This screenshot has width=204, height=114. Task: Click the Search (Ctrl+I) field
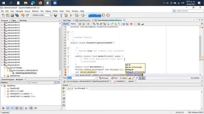188,11
